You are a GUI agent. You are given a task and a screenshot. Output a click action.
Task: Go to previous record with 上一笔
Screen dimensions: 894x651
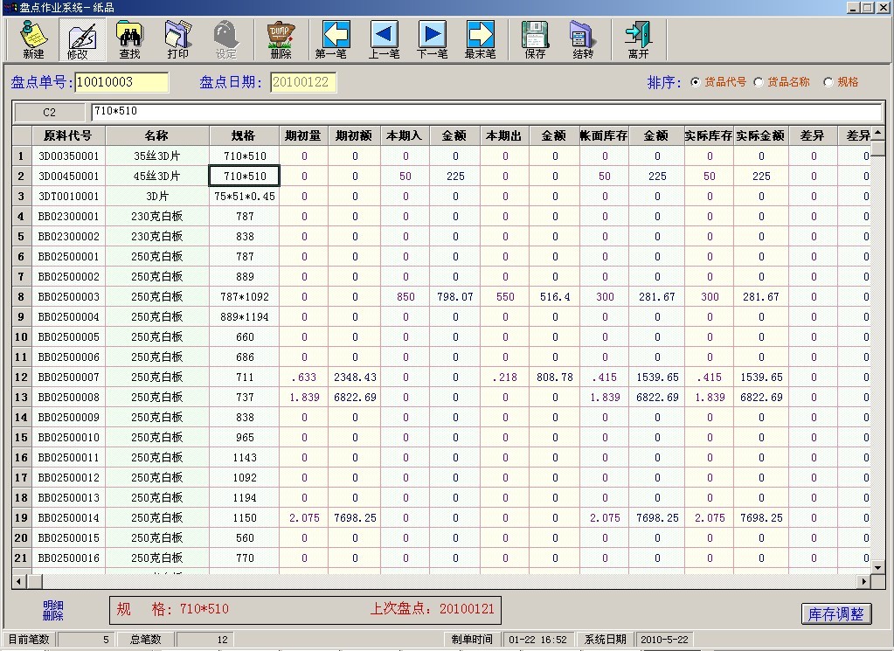(x=384, y=40)
